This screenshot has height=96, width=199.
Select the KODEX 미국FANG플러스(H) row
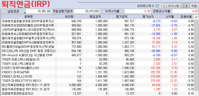click(98, 68)
